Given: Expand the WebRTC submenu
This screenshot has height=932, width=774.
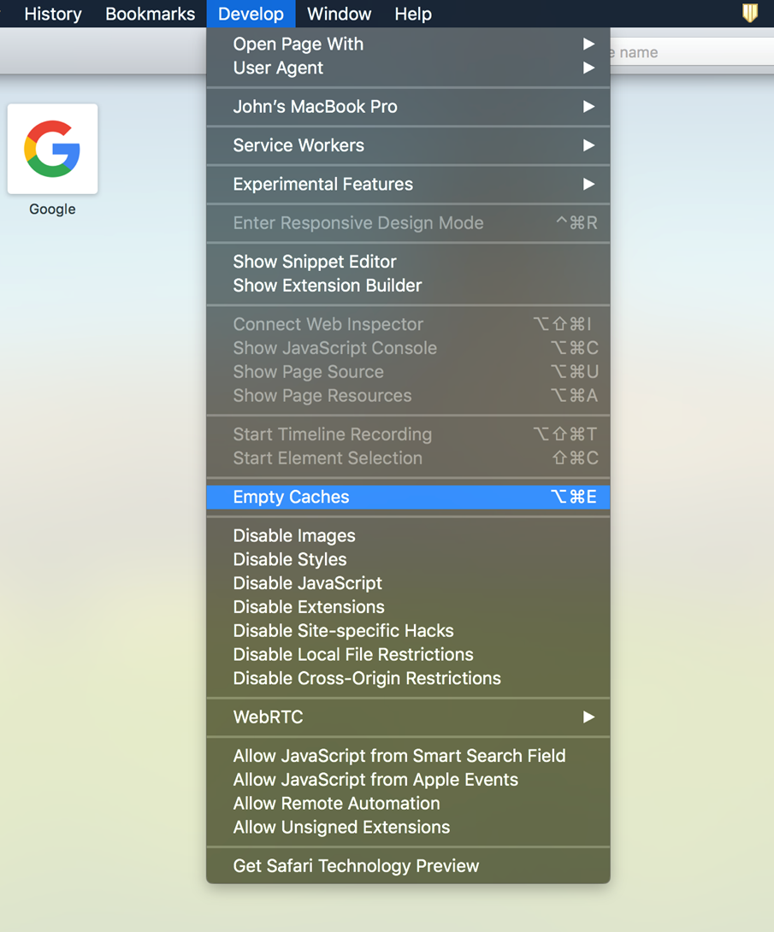Looking at the screenshot, I should (x=409, y=717).
